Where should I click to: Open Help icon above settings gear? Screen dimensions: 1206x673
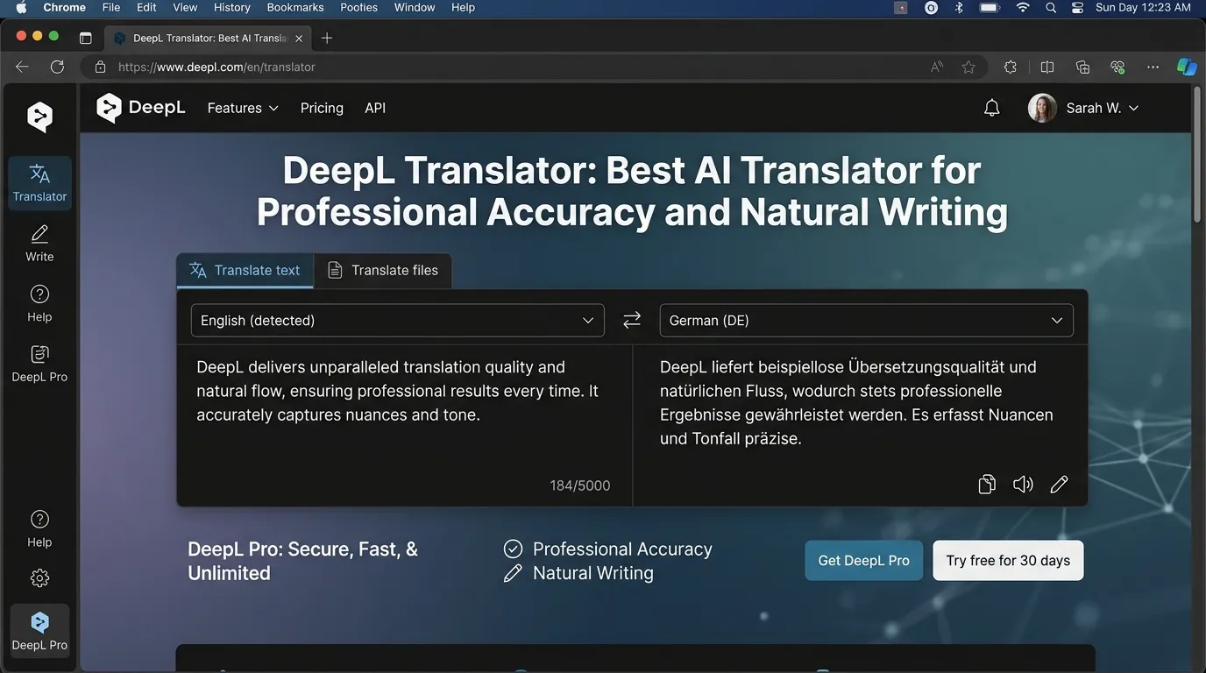tap(39, 528)
